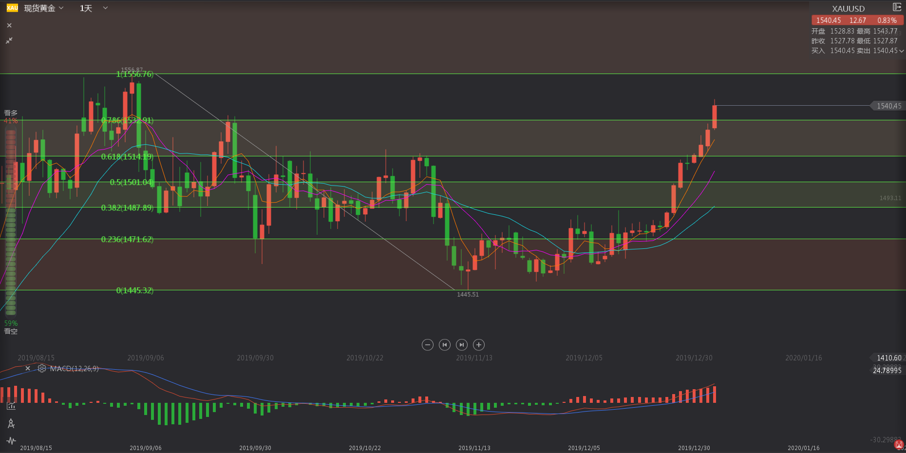Click the red 1540.45 price banner
The image size is (906, 453).
(x=857, y=20)
